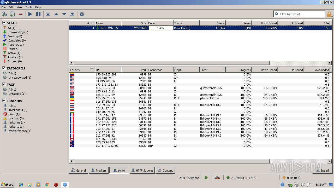Screen dimensions: 334x188
Task: Click torrent progress bar showing 5.4%
Action: [x=160, y=28]
